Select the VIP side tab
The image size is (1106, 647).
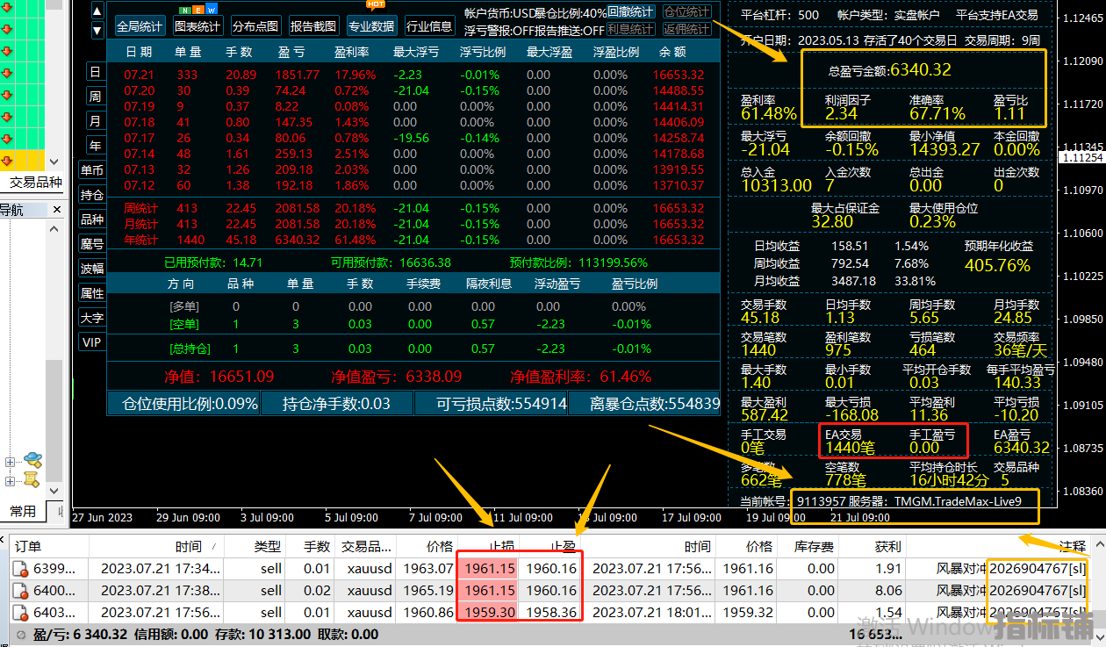[92, 342]
